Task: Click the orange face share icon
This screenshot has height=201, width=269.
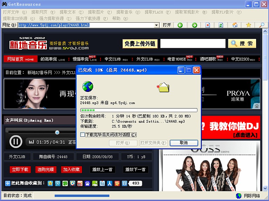Action: (x=117, y=183)
